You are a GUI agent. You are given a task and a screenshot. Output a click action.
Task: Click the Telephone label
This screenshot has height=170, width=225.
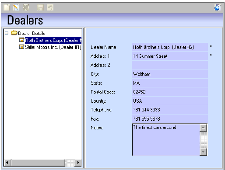tap(102, 110)
